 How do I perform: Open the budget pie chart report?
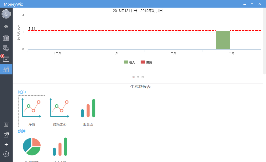(x=32, y=147)
